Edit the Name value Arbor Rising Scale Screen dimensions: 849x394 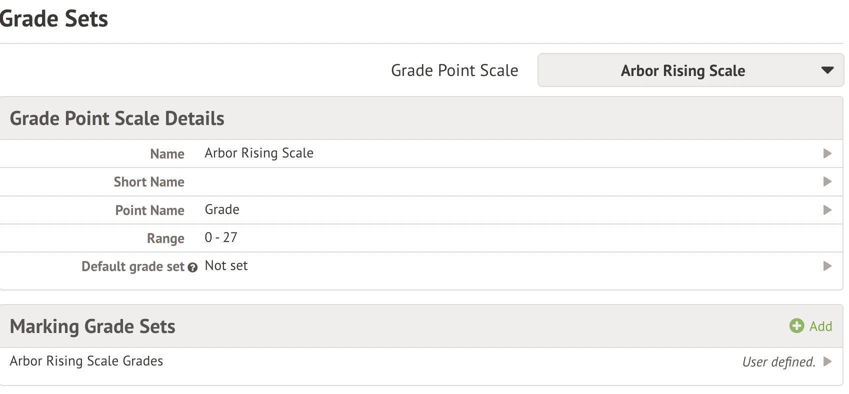pyautogui.click(x=259, y=153)
